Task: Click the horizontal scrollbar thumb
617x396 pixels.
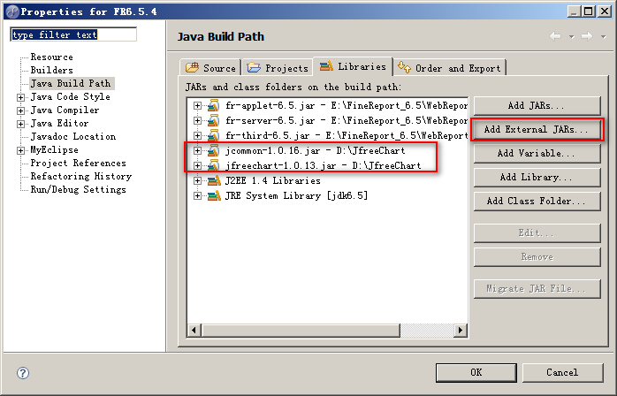Action: [x=301, y=331]
